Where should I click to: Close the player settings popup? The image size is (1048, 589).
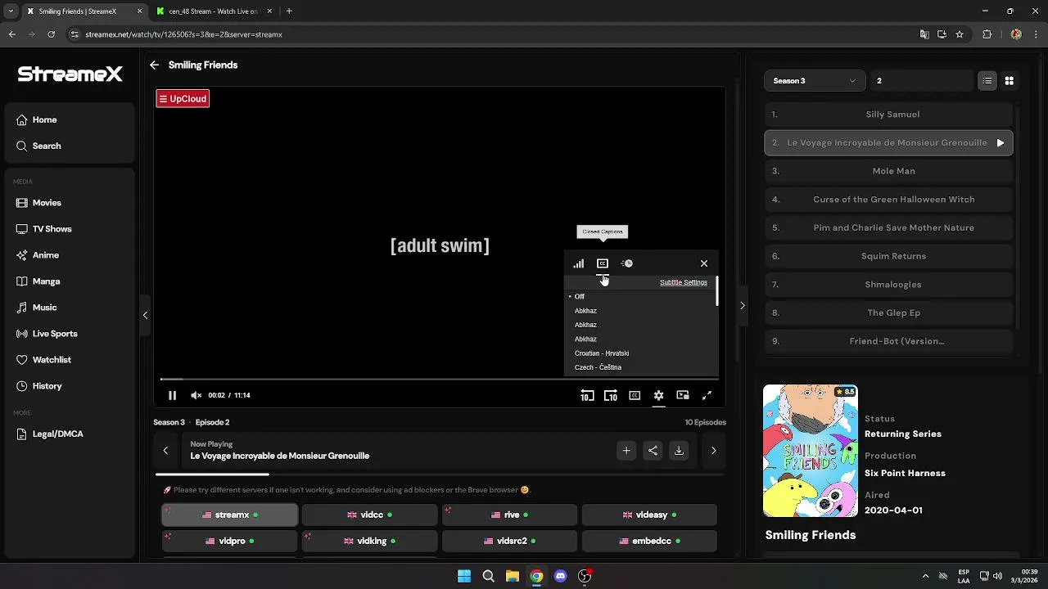[x=704, y=263]
